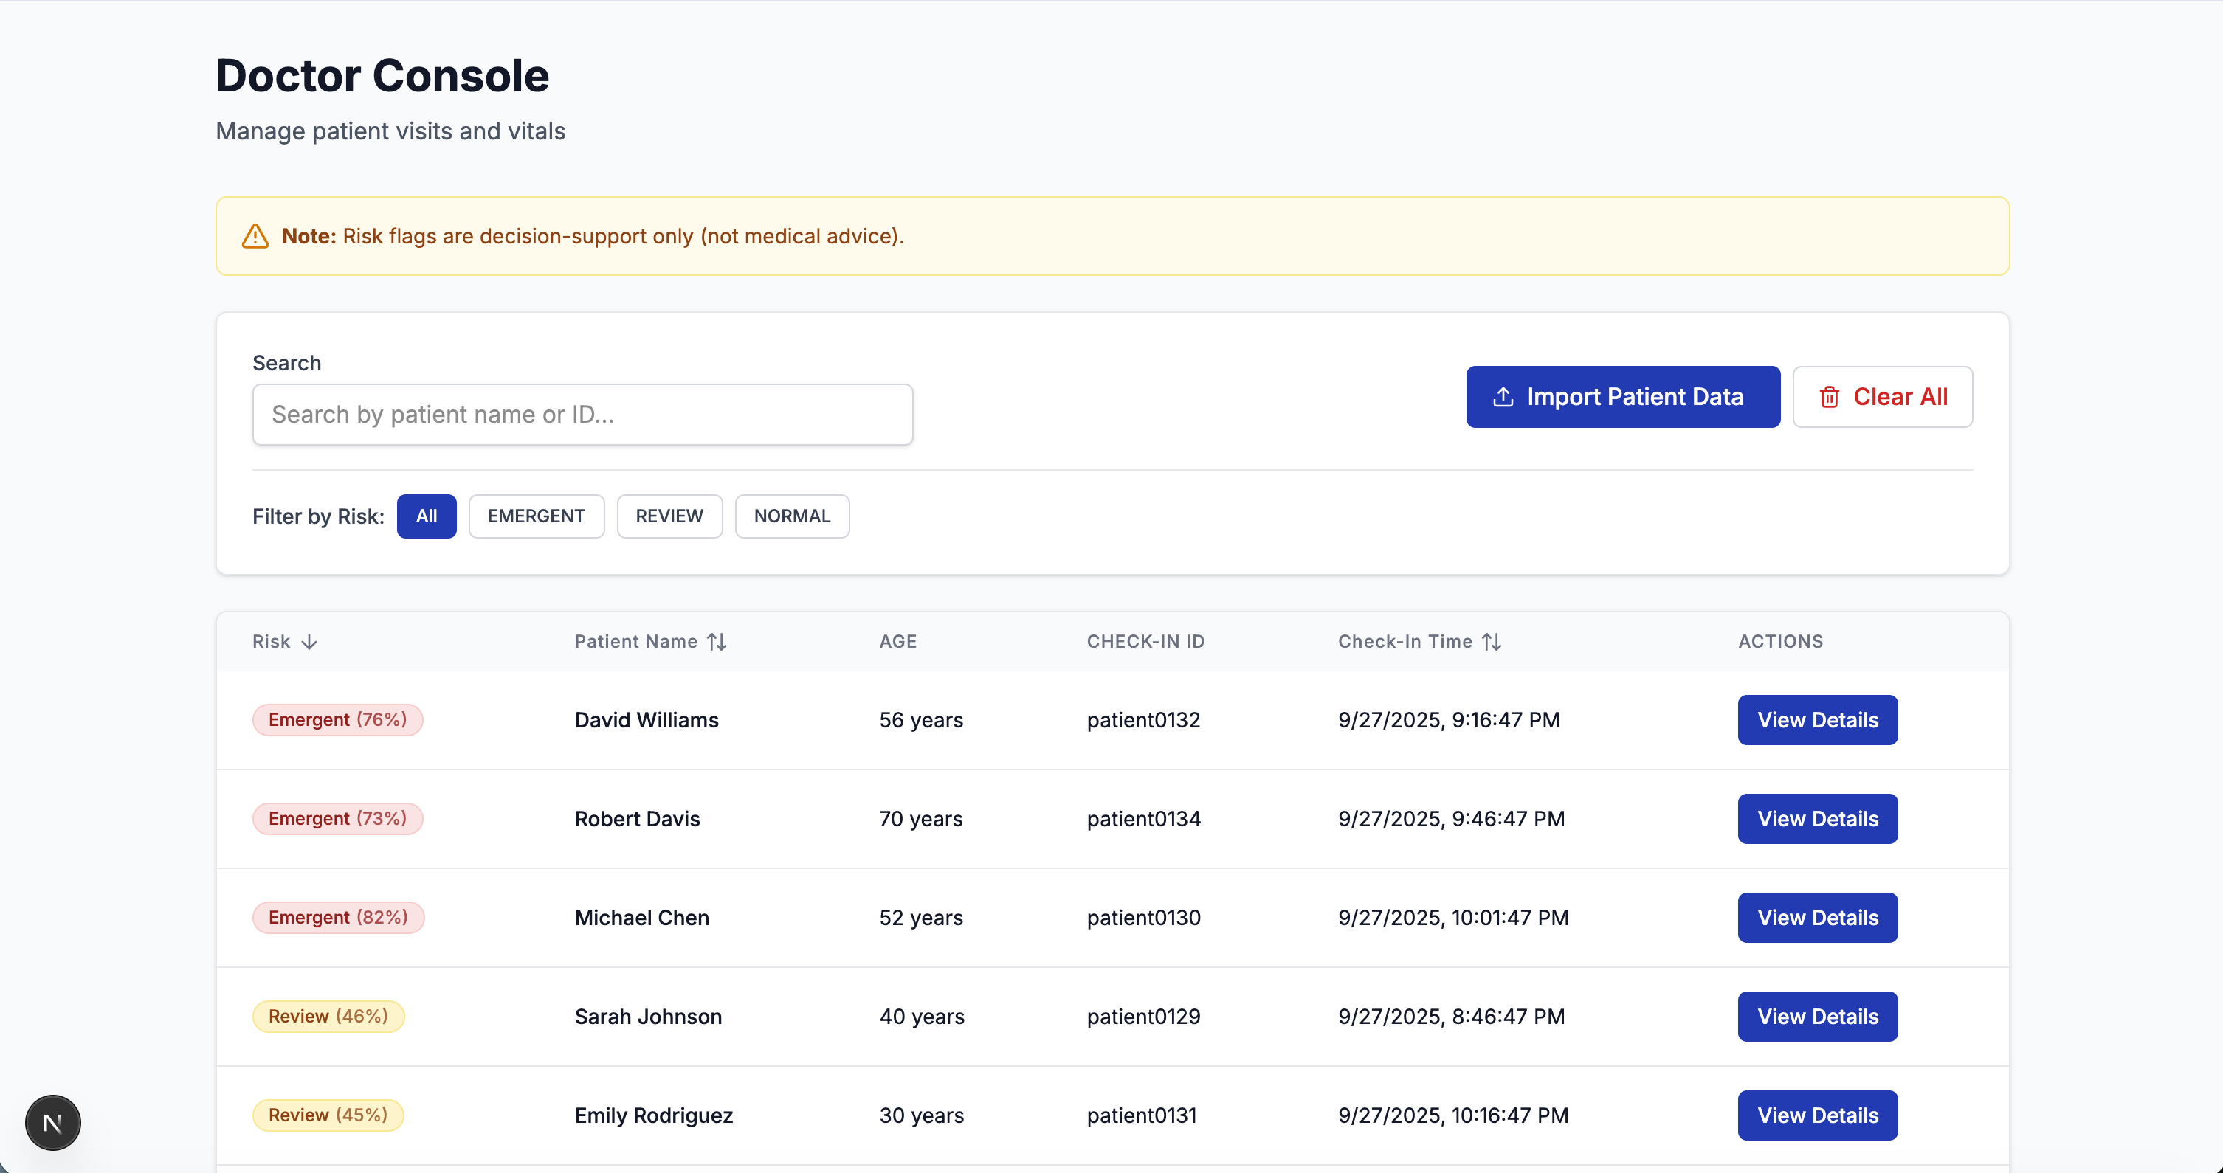Viewport: 2223px width, 1173px height.
Task: Click the warning triangle icon in note
Action: click(x=255, y=236)
